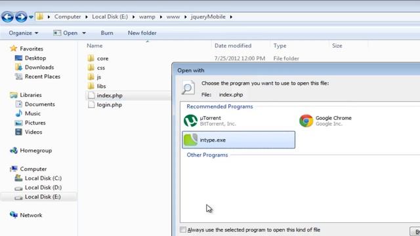Select wamp in the address breadcrumb
The width and height of the screenshot is (420, 236).
(x=147, y=16)
